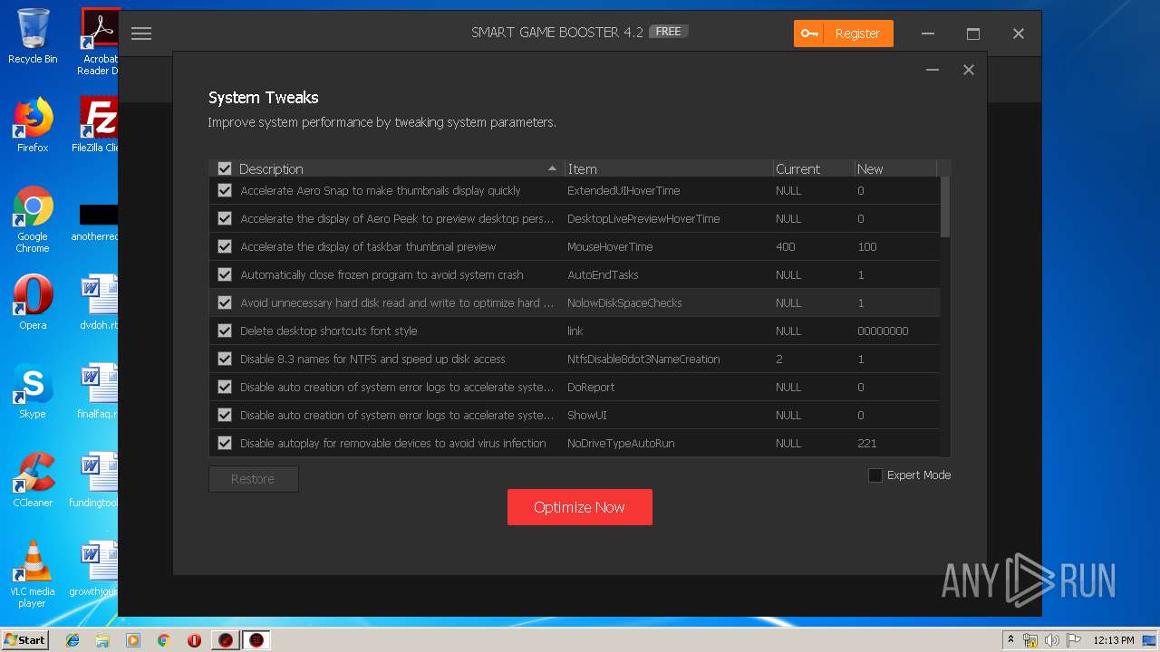The image size is (1160, 652).
Task: Open the growthjour document on desktop
Action: click(94, 569)
